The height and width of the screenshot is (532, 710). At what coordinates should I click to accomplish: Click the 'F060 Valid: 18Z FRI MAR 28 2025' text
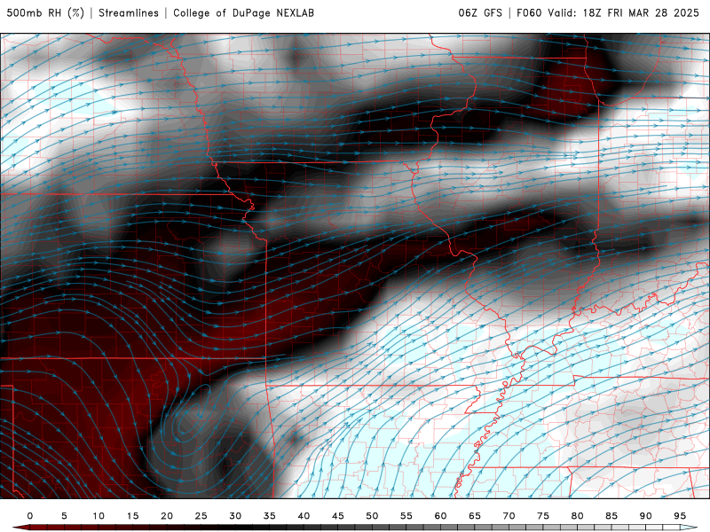click(x=608, y=12)
